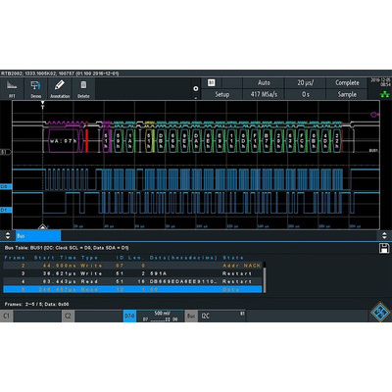Set the 0 s horizontal position
The width and height of the screenshot is (392, 392).
[306, 94]
